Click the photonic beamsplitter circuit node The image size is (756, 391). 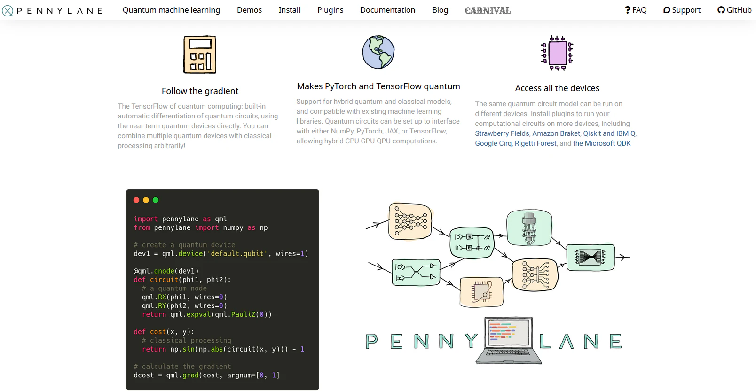(x=416, y=273)
